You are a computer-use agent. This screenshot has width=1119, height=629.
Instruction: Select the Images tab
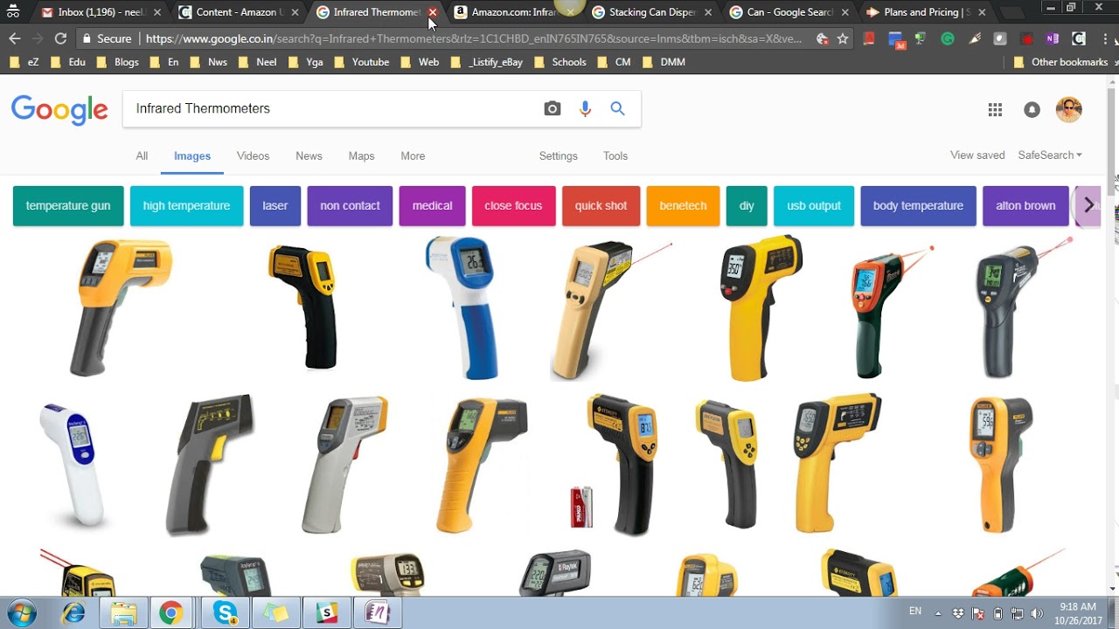(192, 156)
